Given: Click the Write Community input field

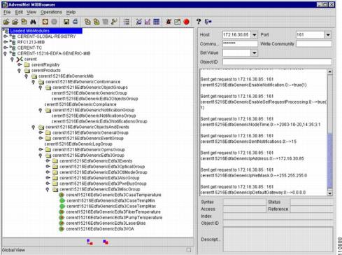Looking at the screenshot, I should coord(314,43).
